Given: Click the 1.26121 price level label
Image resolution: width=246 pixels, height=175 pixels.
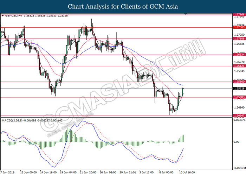Looking at the screenshot, I should 239,66.
